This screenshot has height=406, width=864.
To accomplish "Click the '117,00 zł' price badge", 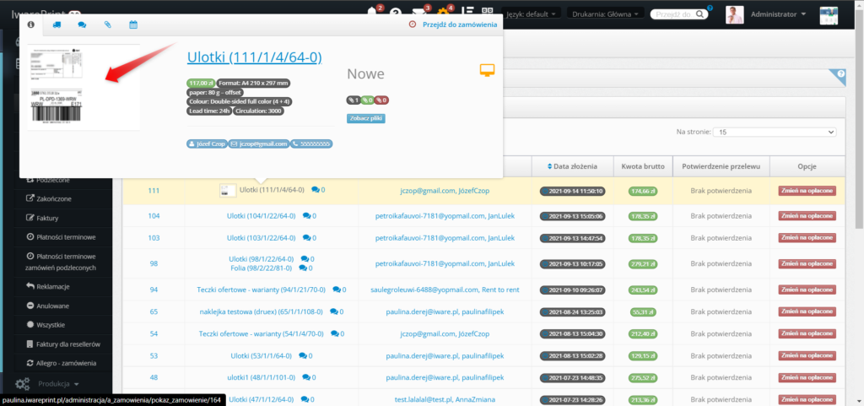I will 201,84.
